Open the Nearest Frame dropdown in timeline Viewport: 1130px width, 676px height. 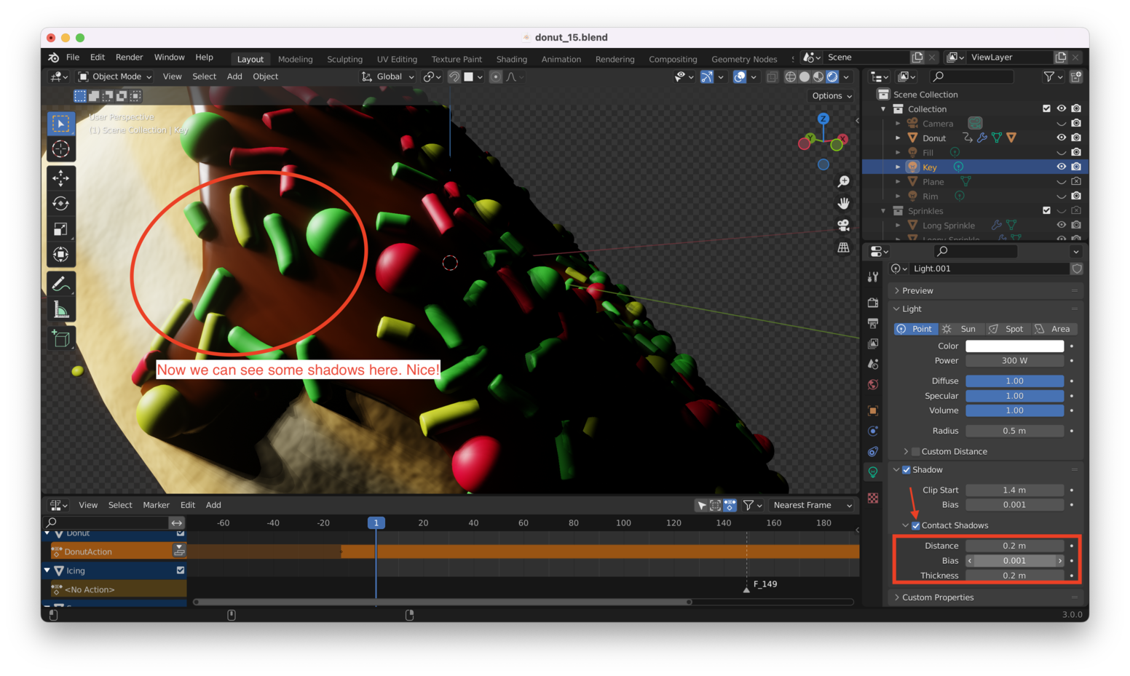click(x=812, y=505)
